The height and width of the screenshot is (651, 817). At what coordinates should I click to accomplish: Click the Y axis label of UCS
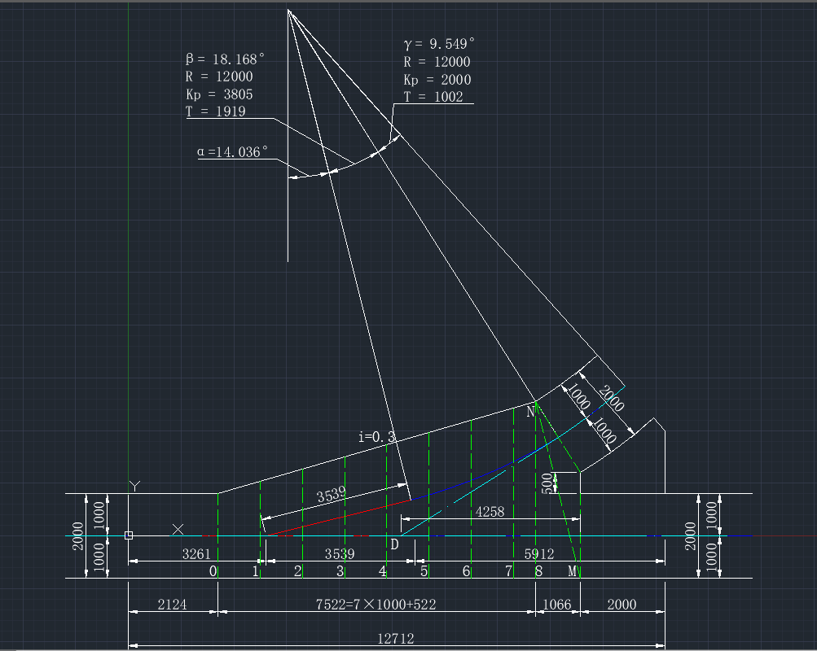[x=135, y=486]
